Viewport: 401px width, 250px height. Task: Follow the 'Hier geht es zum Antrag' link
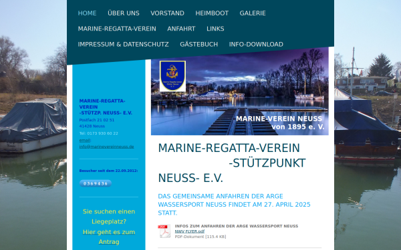click(109, 237)
